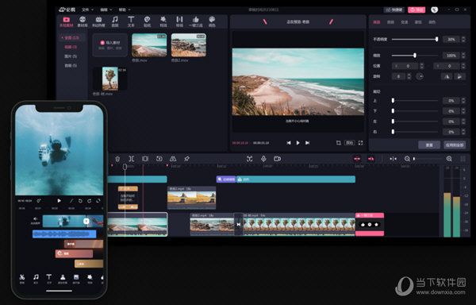This screenshot has width=476, height=305.
Task: Click the pin marker icon in timeline toolbar
Action: [186, 159]
